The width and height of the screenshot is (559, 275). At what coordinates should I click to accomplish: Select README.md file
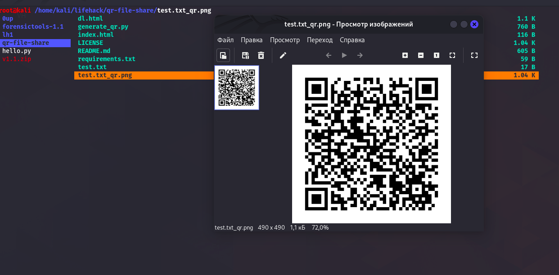pos(94,51)
